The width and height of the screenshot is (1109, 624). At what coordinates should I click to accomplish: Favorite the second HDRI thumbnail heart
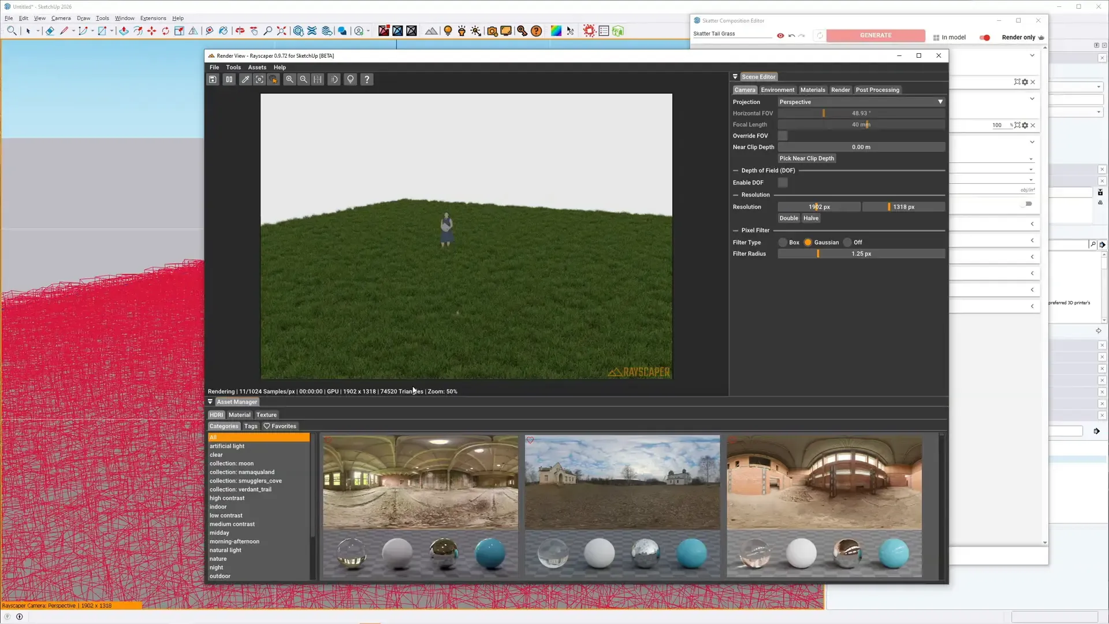530,440
